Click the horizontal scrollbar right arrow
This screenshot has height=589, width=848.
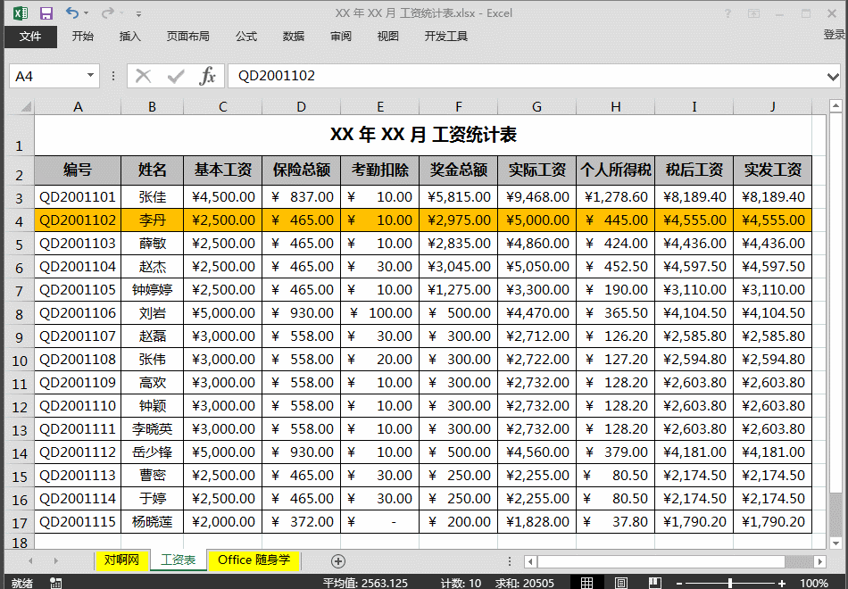click(x=819, y=561)
